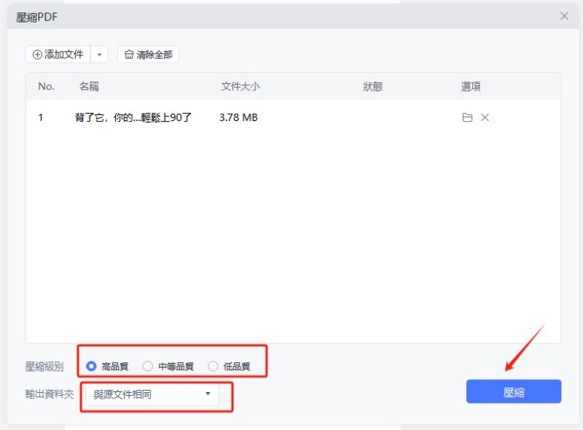The height and width of the screenshot is (430, 583).
Task: Click the 文件大小 column header
Action: tap(240, 87)
